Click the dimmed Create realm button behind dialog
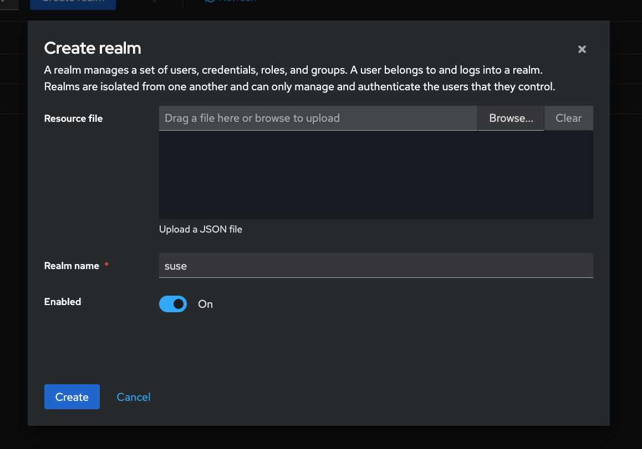 (x=73, y=3)
